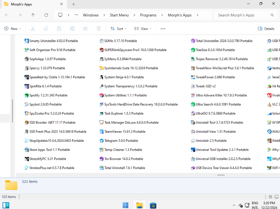
Task: Select SSD Booster .NET 17.17 icon
Action: (27, 123)
